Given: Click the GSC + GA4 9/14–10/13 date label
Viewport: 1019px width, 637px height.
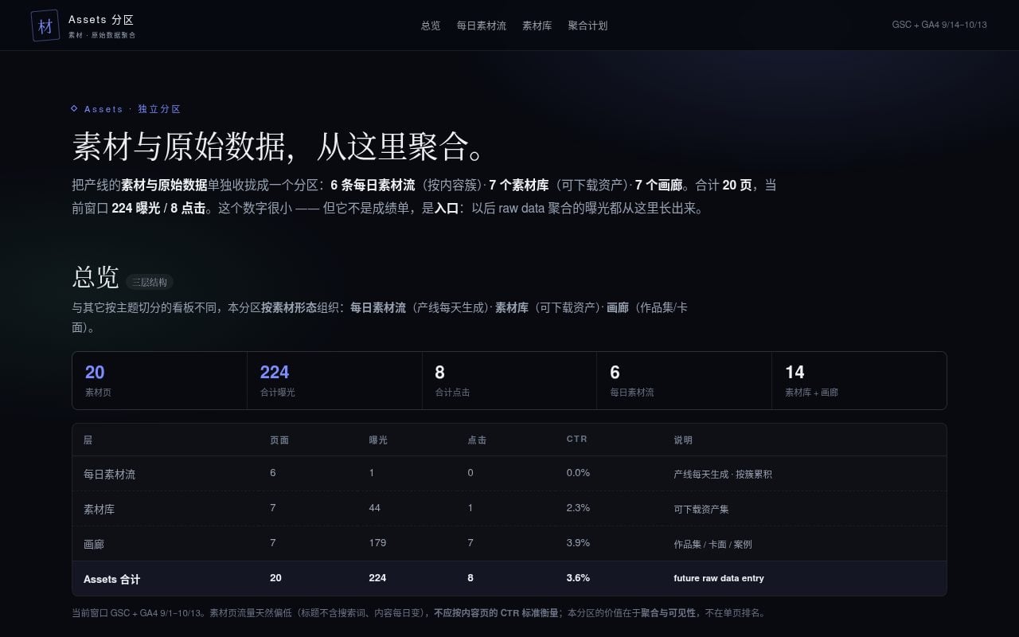Looking at the screenshot, I should (x=939, y=25).
